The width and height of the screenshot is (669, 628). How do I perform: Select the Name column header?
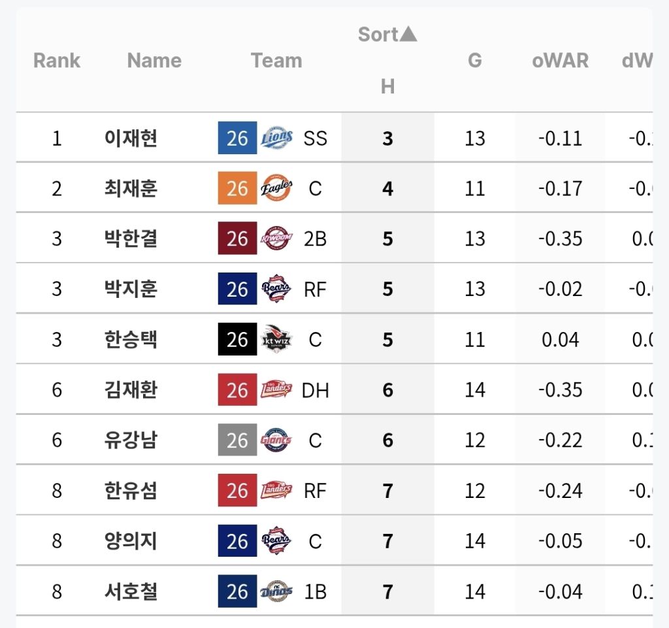[x=154, y=60]
